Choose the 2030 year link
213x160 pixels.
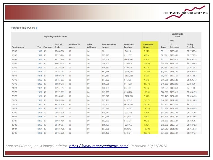[40, 100]
